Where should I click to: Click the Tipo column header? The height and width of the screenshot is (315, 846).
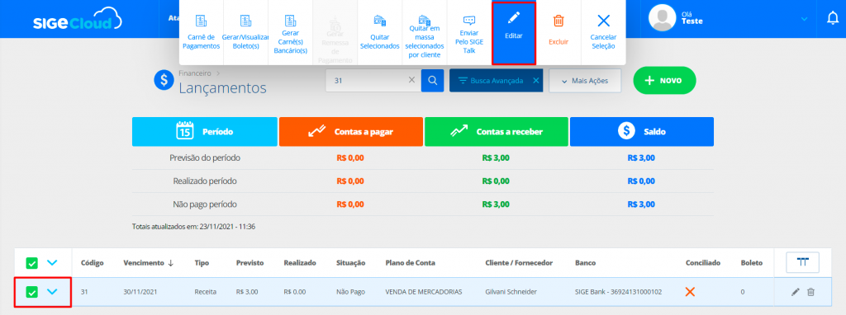[x=202, y=263]
